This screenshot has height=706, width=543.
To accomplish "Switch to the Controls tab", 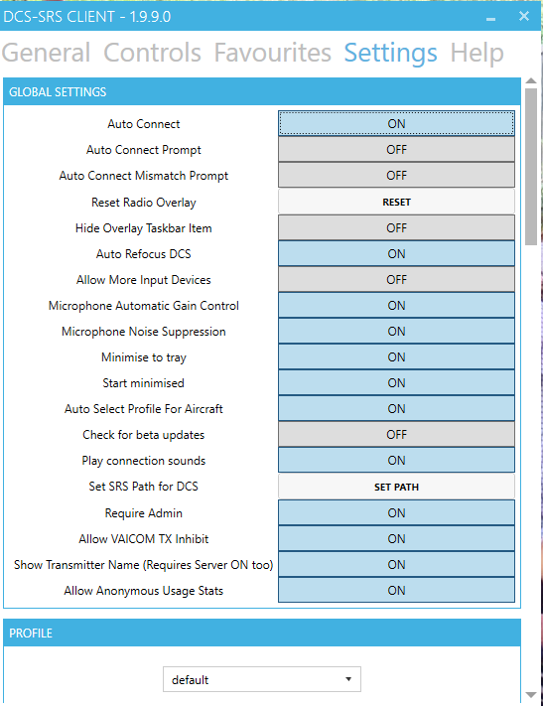I will tap(152, 53).
